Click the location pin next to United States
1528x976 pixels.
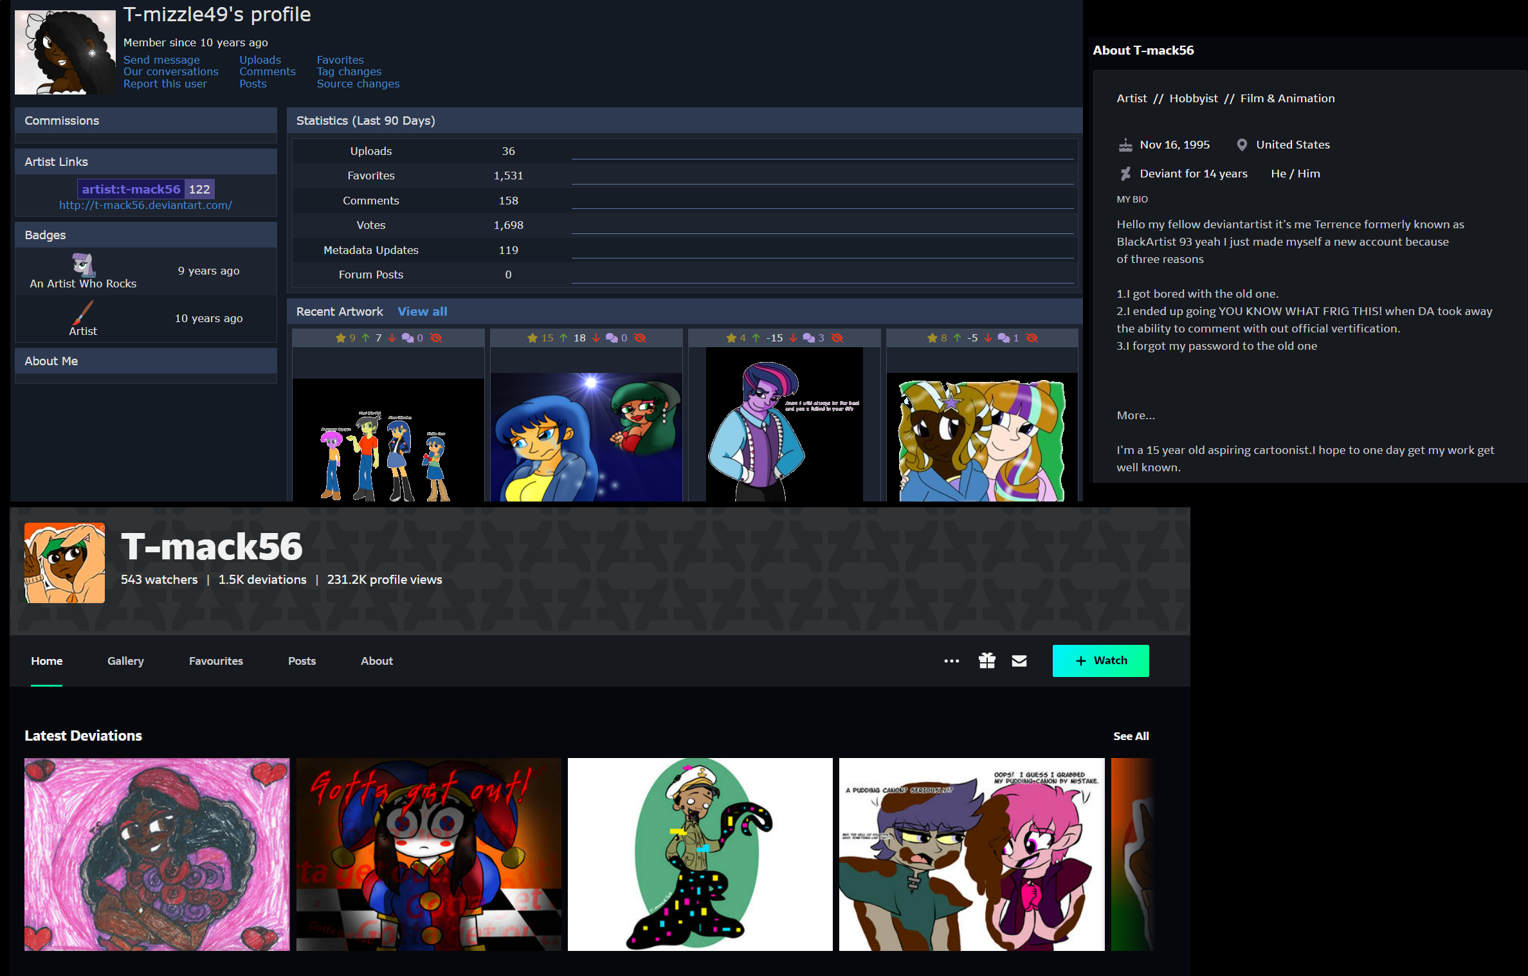click(x=1242, y=145)
